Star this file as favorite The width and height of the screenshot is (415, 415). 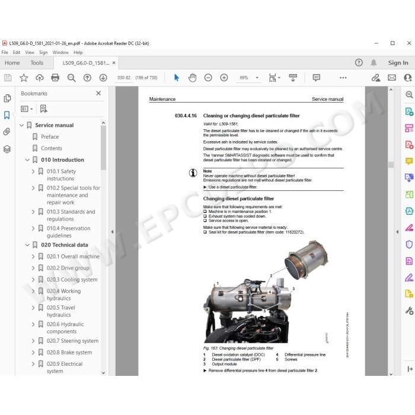24,78
